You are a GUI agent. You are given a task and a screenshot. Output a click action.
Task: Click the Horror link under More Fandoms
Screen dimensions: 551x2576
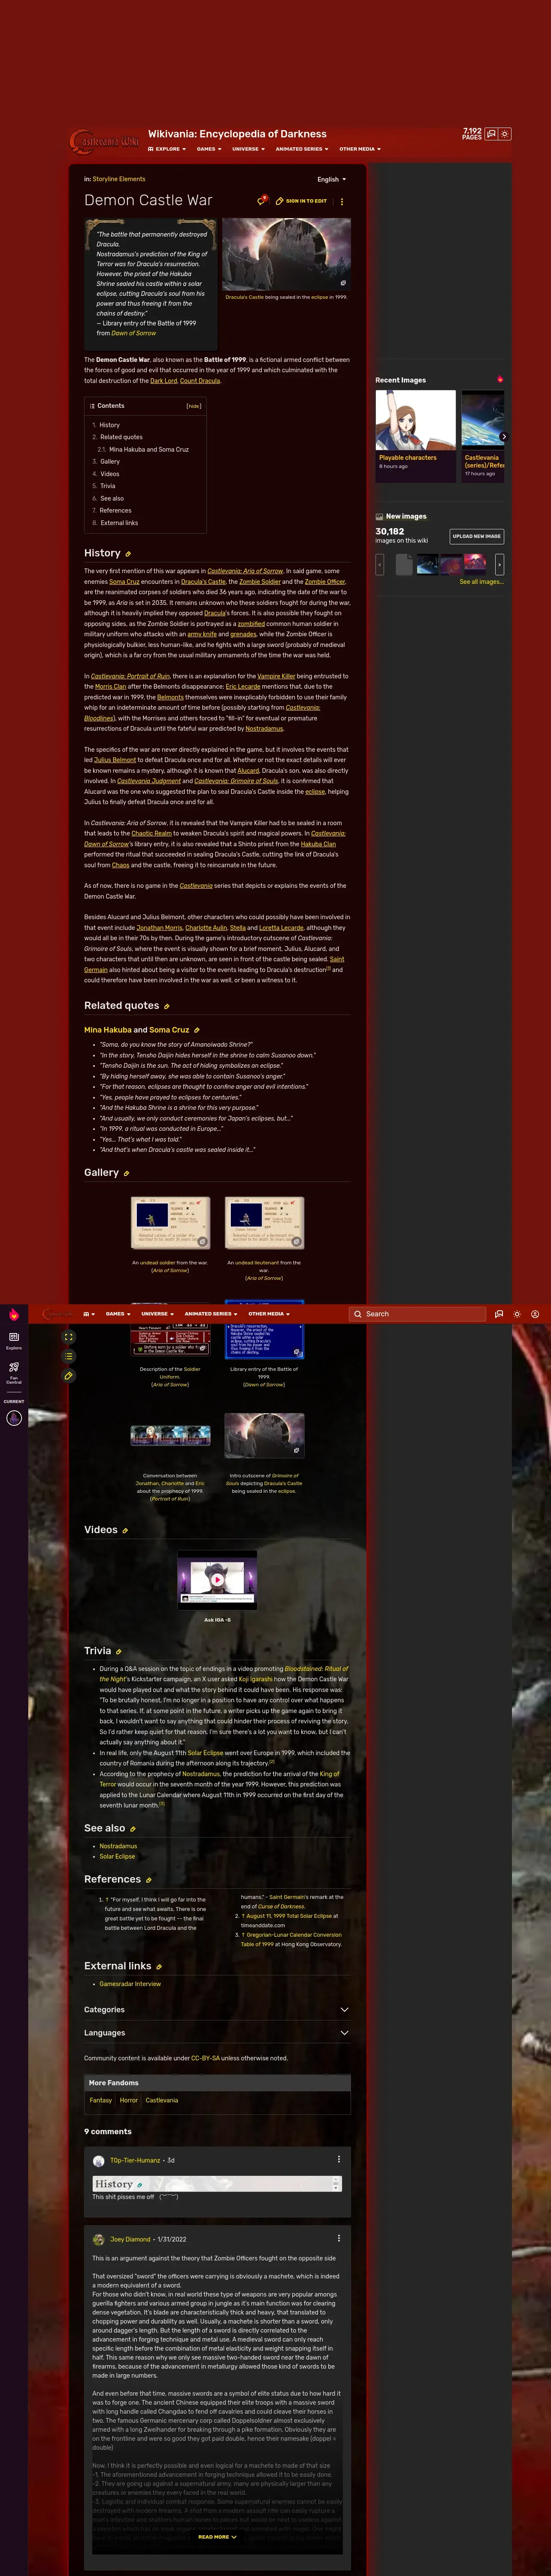coord(129,2100)
